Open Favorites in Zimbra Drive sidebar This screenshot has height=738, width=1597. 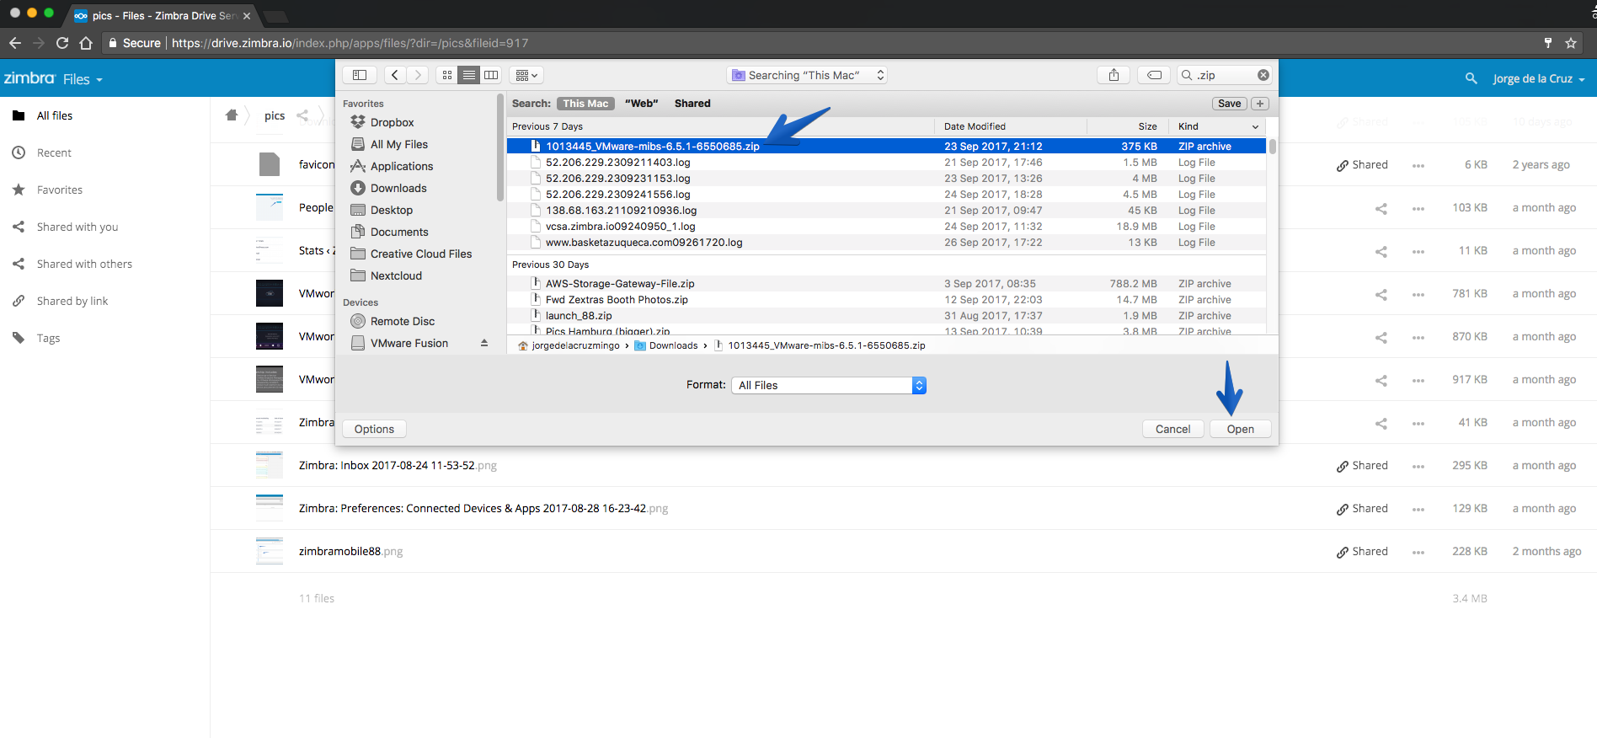click(x=60, y=190)
